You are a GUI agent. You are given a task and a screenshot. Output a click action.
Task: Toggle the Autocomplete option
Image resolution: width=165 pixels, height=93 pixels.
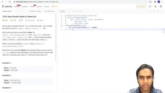point(78,11)
